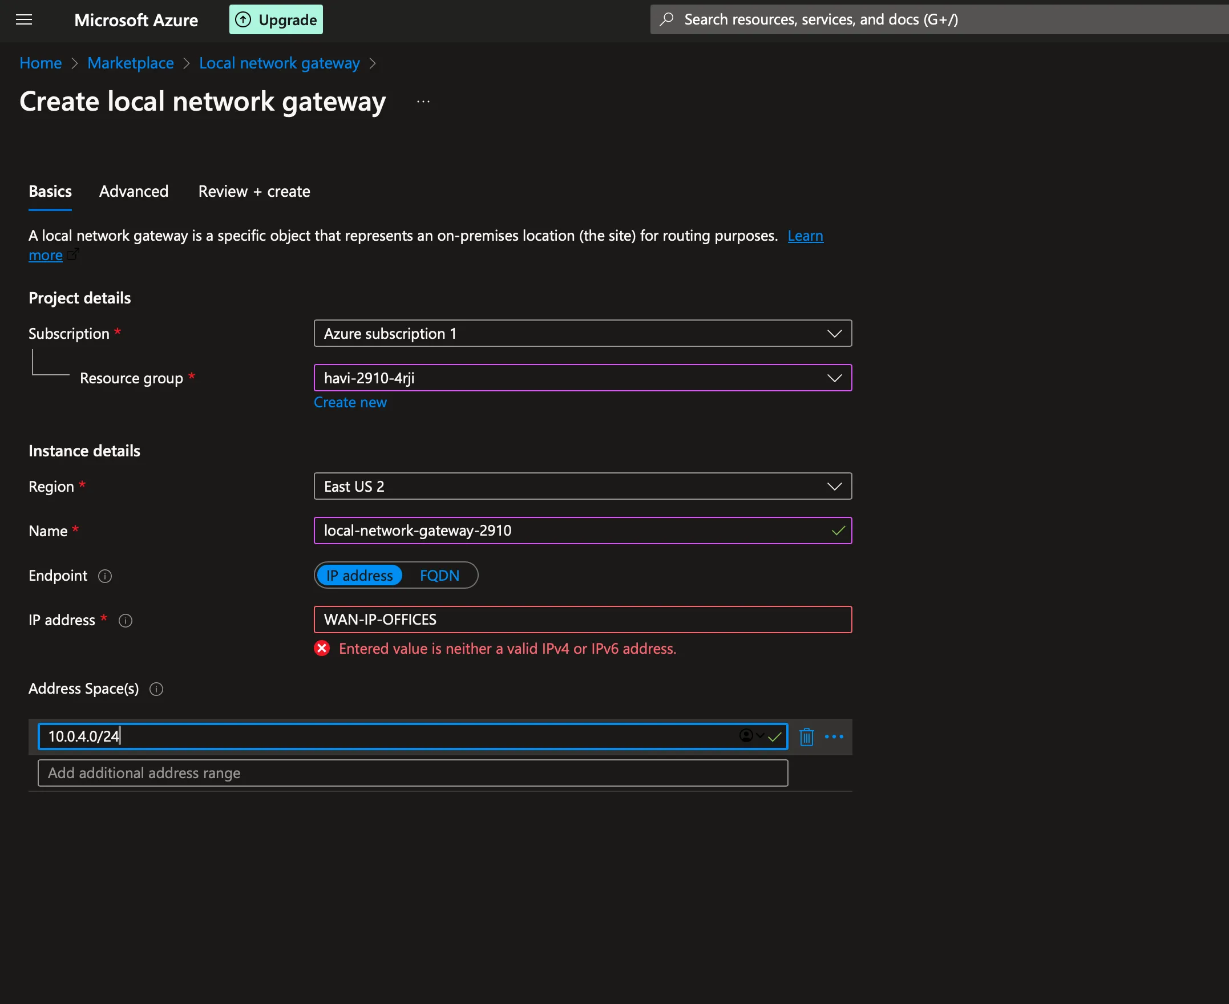This screenshot has height=1004, width=1229.
Task: Click the search magnifier icon
Action: [667, 19]
